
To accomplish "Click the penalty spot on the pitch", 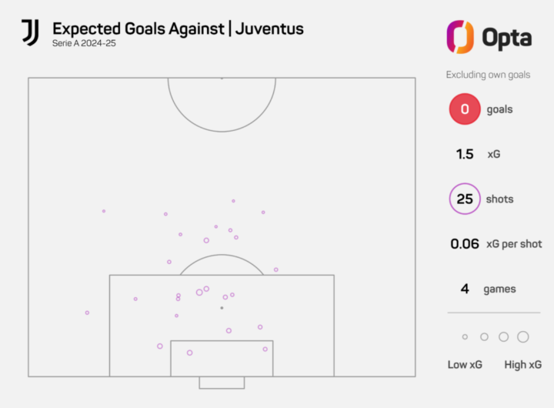I will click(x=222, y=308).
